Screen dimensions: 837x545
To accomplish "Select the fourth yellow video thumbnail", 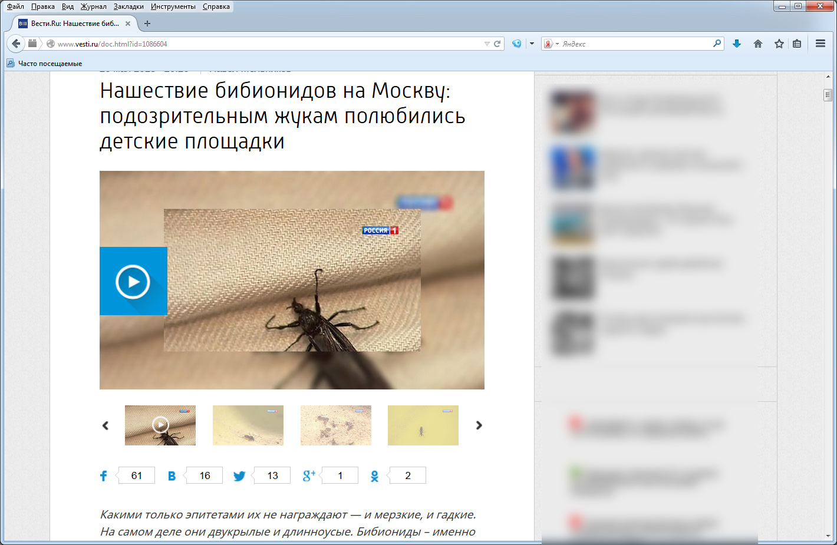I will pos(423,425).
